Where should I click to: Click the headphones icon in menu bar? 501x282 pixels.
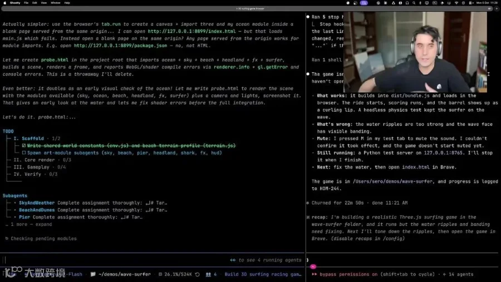[x=407, y=3]
